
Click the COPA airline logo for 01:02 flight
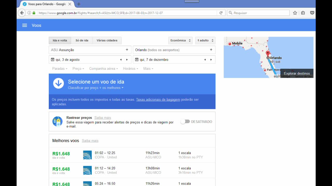coord(87,155)
